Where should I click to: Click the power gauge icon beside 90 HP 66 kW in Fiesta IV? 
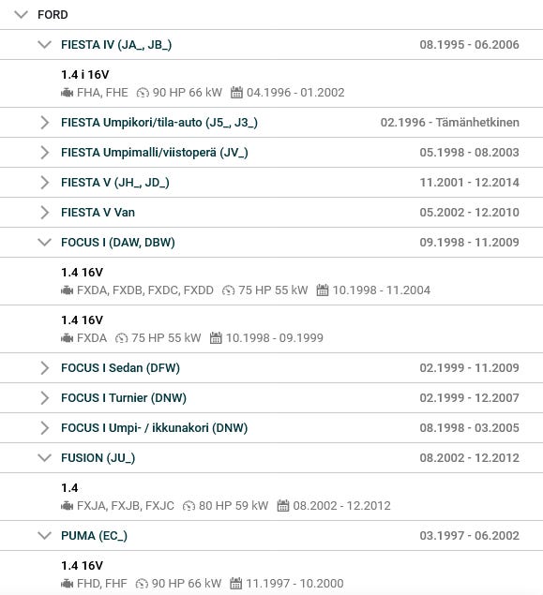coord(143,93)
